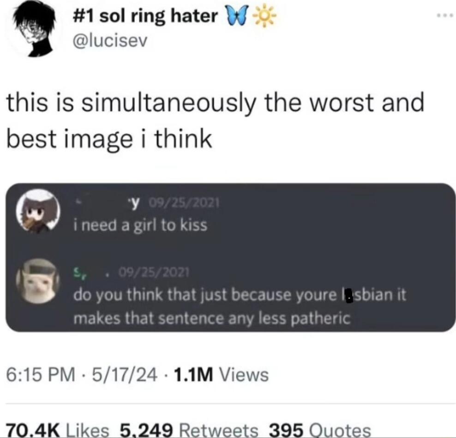Click the 'i need a girl to kiss' message
Screen dimensions: 456x438
click(x=140, y=225)
